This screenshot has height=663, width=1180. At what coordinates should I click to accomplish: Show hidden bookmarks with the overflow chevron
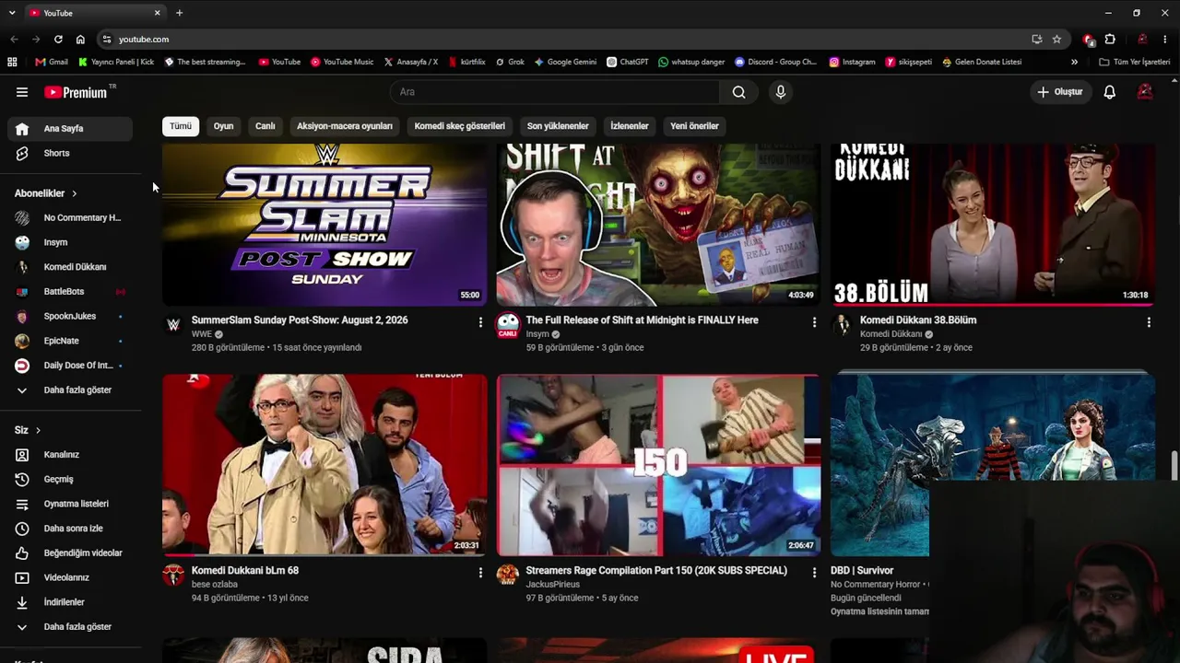1074,62
